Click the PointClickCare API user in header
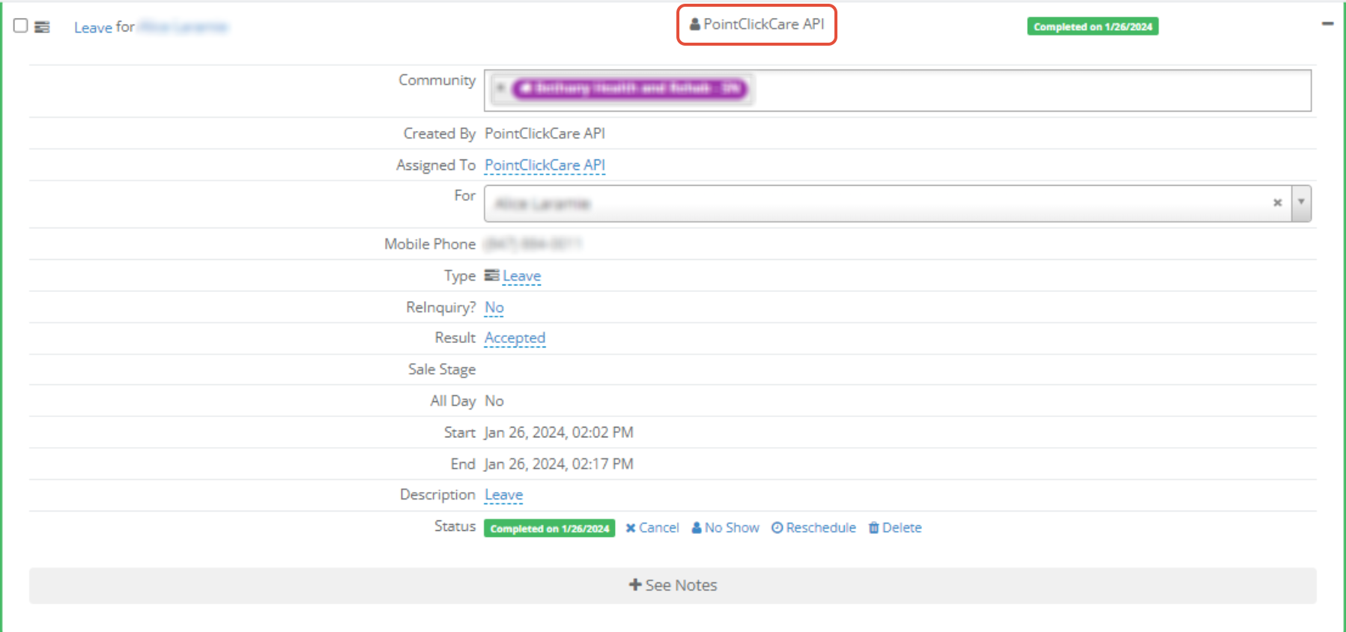This screenshot has width=1346, height=632. [757, 25]
